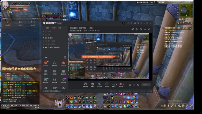
Task: Add a new scene with plus button
Action: (x=66, y=28)
